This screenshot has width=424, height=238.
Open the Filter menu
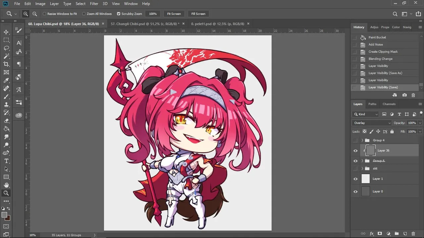click(x=94, y=4)
